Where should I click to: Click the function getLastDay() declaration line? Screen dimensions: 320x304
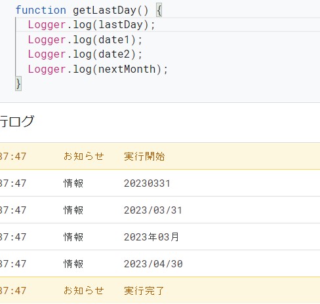[89, 10]
